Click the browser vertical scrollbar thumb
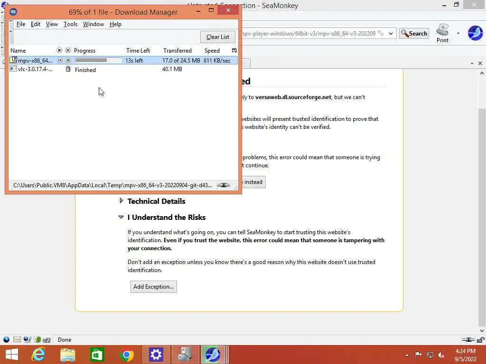Image resolution: width=486 pixels, height=364 pixels. click(x=482, y=217)
